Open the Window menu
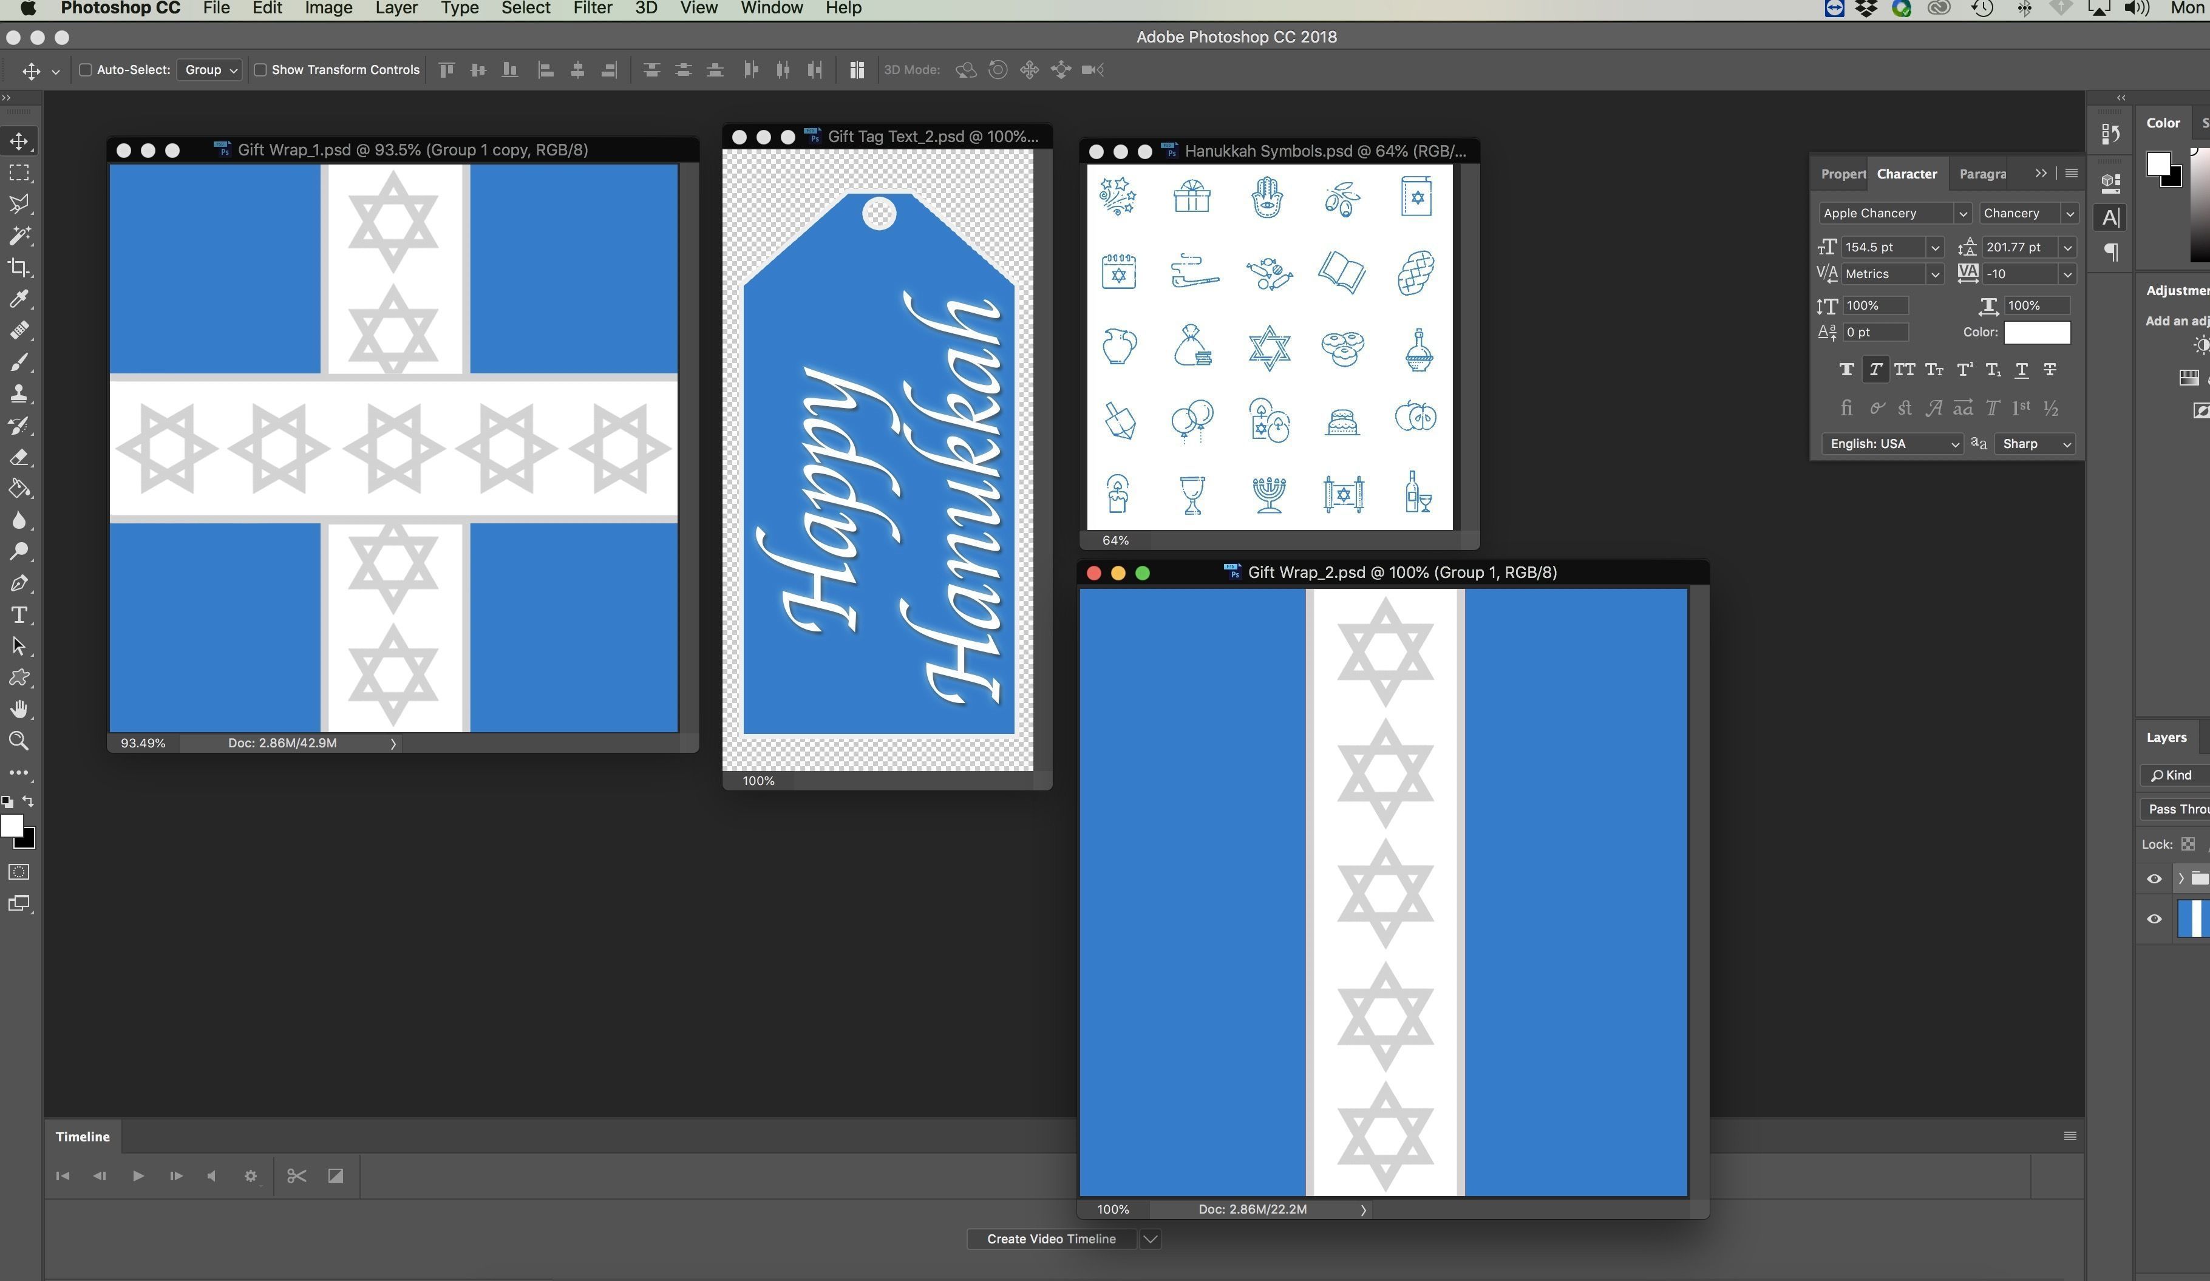The image size is (2210, 1281). 772,8
